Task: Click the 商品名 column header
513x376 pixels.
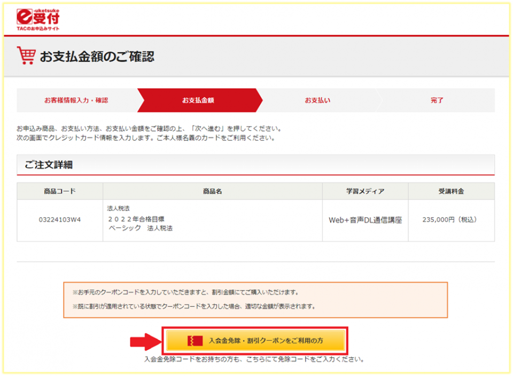Action: point(212,191)
